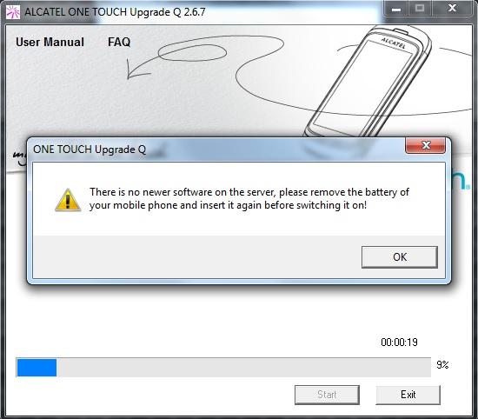Minimize the ALCATEL ONE TOUCH Upgrade window
Viewport: 478px width, 419px height.
point(396,9)
